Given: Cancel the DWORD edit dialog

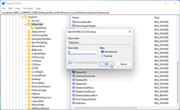Looking at the screenshot, I should point(123,64).
